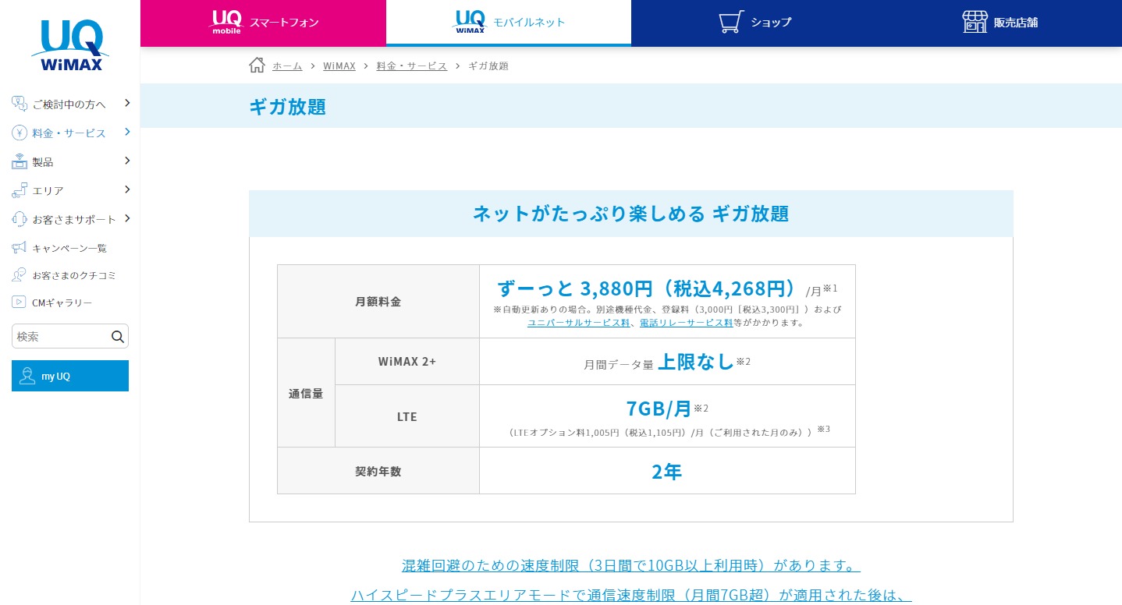The height and width of the screenshot is (605, 1122).
Task: Click the ご検討中の方へ sidebar icon
Action: point(20,103)
